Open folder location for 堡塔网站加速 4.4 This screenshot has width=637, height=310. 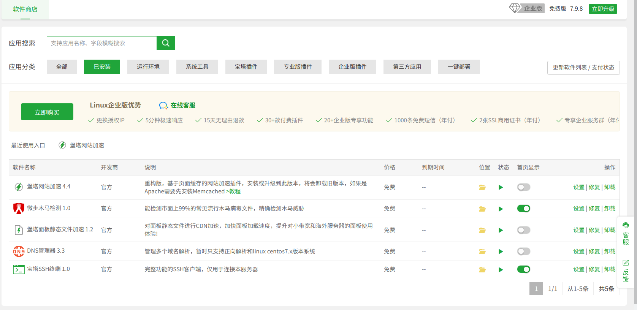tap(482, 187)
